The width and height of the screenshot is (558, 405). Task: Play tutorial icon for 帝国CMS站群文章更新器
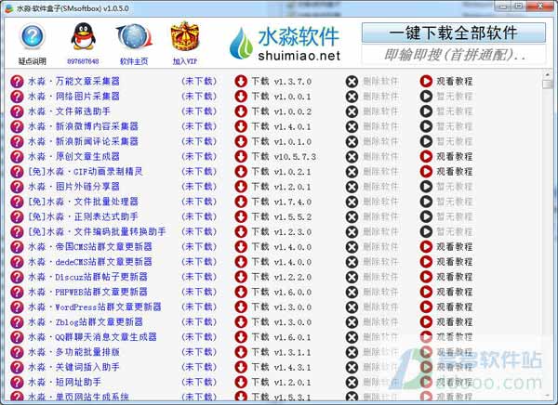click(426, 247)
